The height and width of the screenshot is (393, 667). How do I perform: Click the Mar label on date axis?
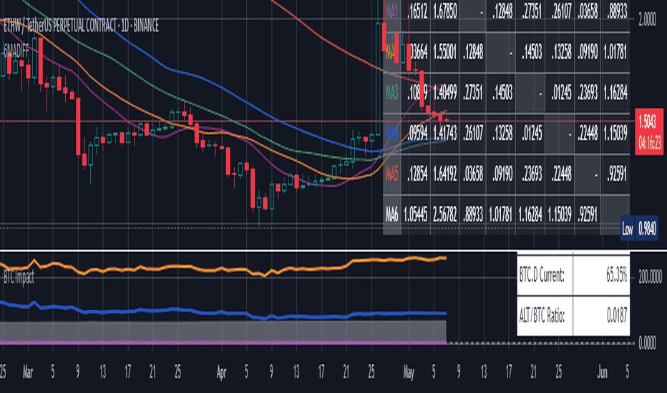(28, 373)
